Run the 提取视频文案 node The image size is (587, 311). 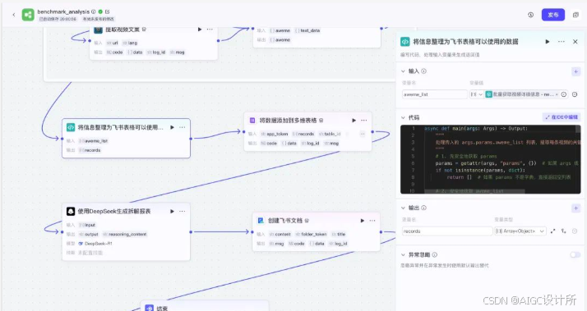(x=200, y=30)
